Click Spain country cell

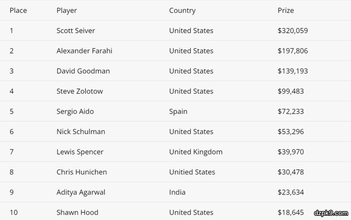click(178, 111)
